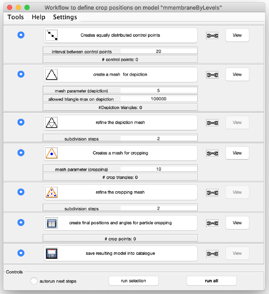269x294 pixels.
Task: Open the Tools menu
Action: (x=15, y=17)
